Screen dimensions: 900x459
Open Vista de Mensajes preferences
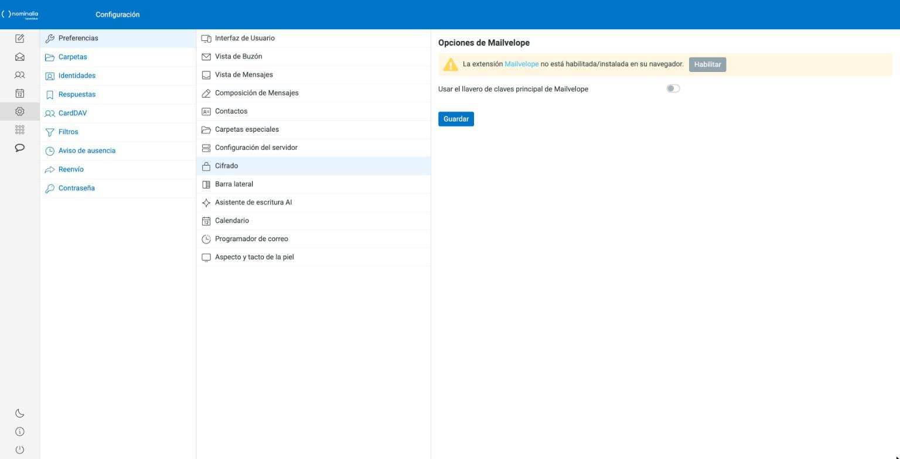pyautogui.click(x=313, y=74)
